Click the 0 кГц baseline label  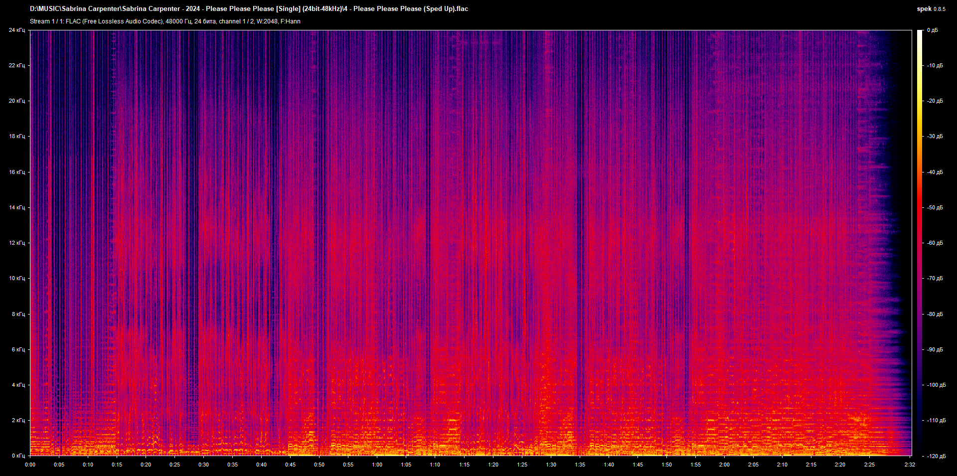17,455
